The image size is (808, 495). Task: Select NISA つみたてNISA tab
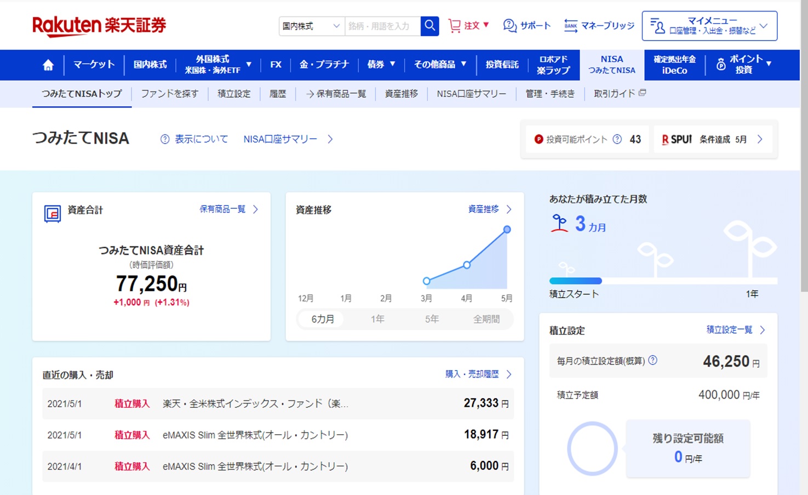coord(612,65)
